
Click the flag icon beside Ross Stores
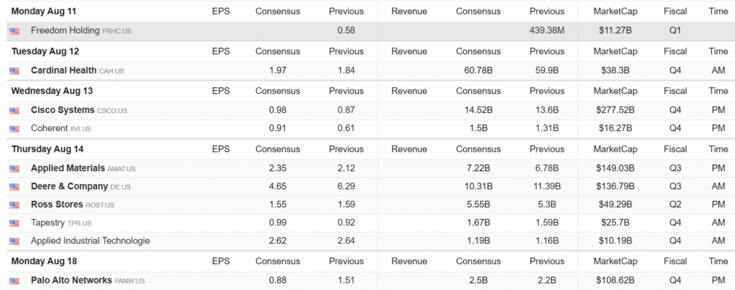[x=14, y=205]
